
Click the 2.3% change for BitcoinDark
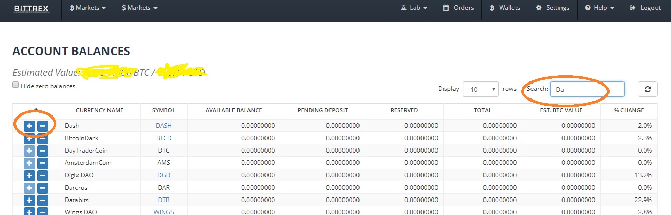point(645,138)
